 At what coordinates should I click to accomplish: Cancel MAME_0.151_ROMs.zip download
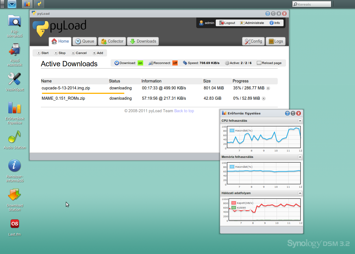point(264,98)
